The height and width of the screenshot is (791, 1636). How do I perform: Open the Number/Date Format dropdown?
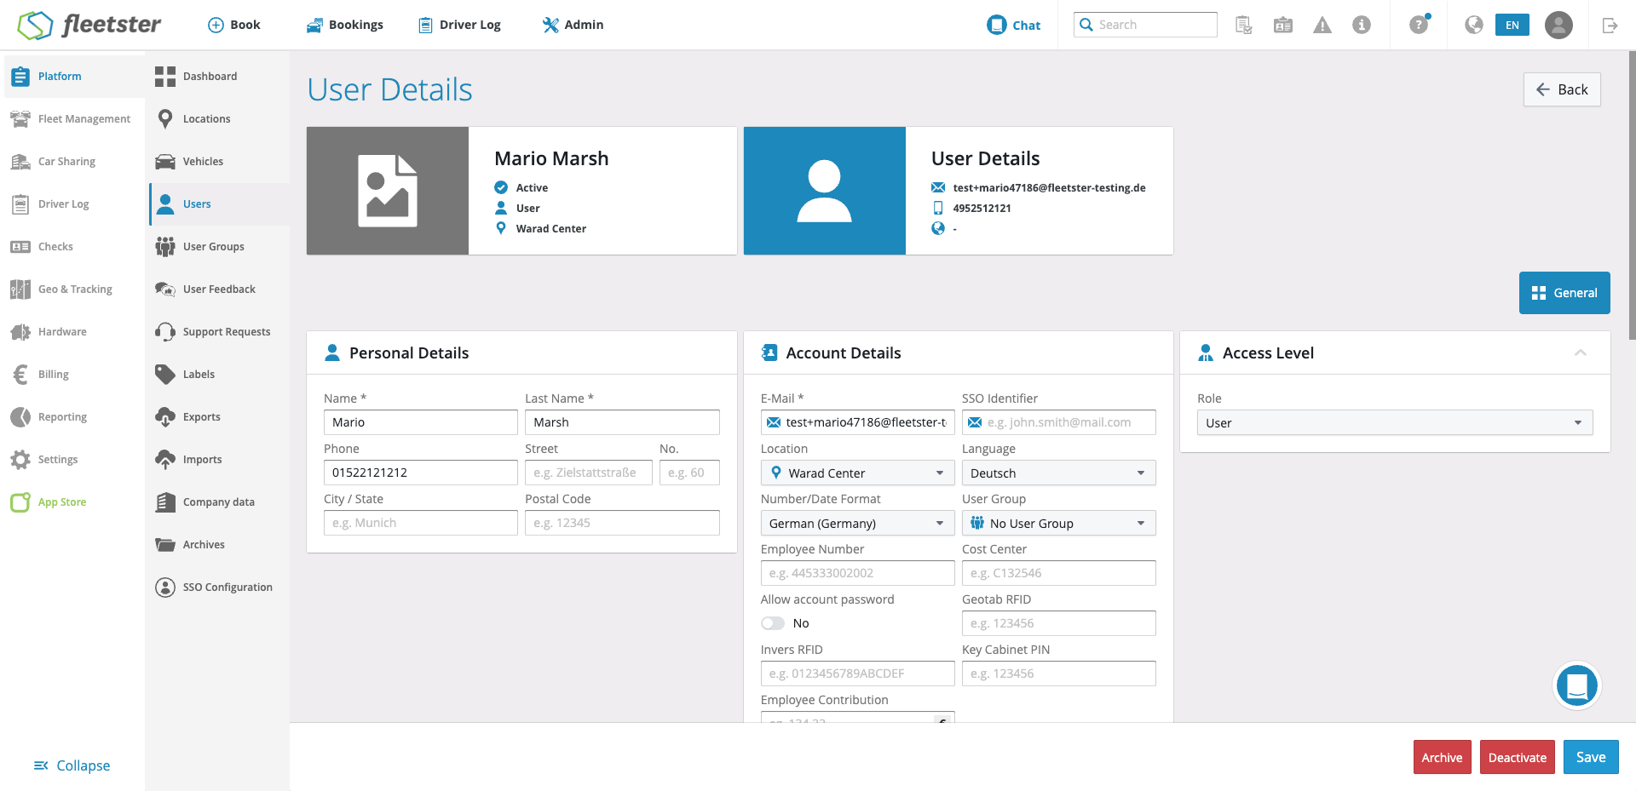[x=857, y=523]
